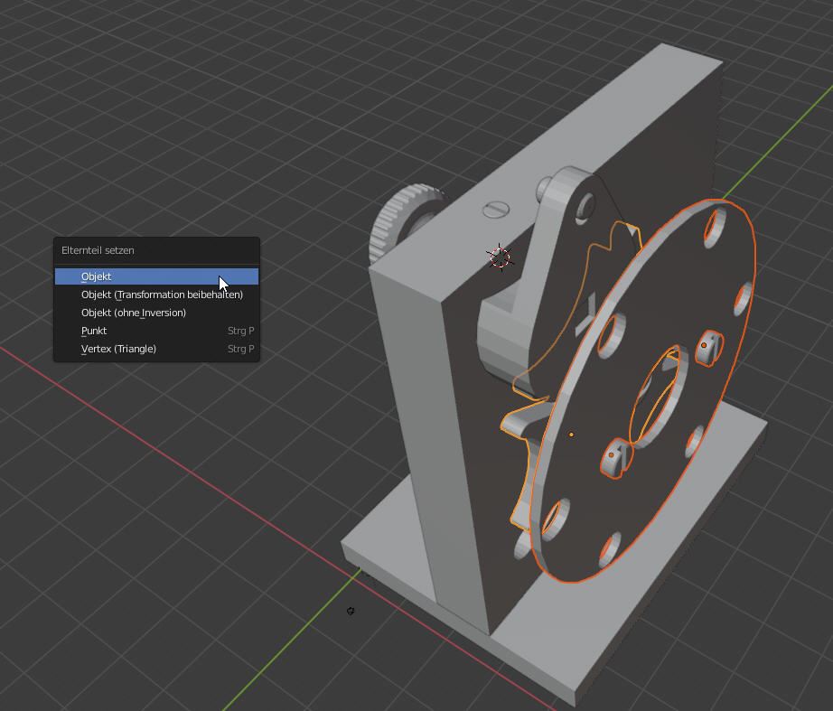Screen dimensions: 833x711
Task: Select "Objekt (Transformation beibehalten)" parenting option
Action: [156, 295]
